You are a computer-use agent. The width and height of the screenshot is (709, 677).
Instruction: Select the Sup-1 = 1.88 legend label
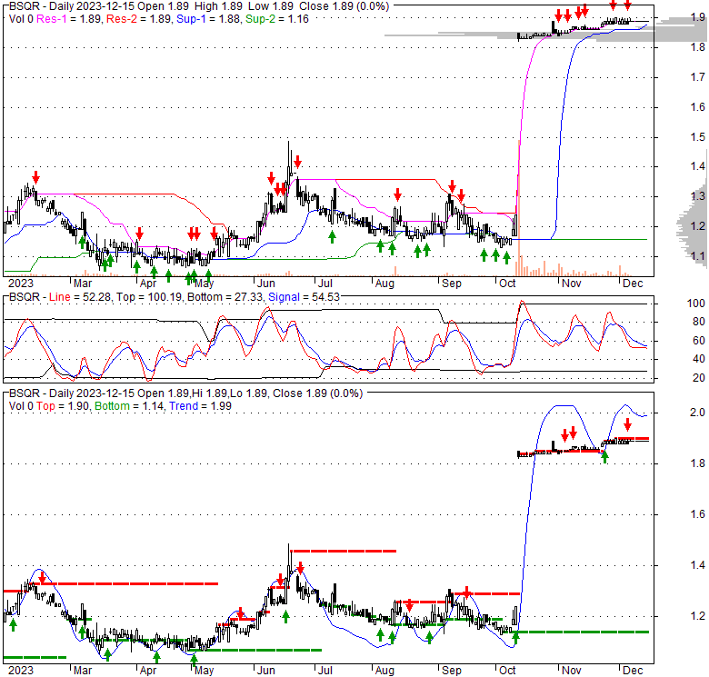[208, 19]
